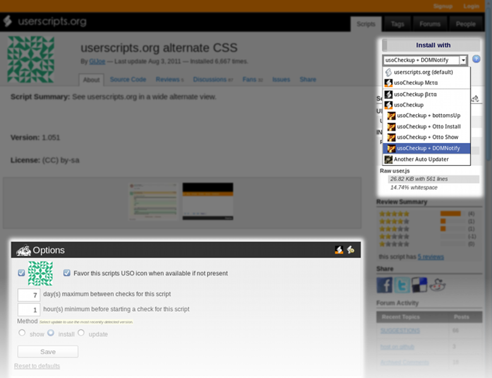This screenshot has width=492, height=378.
Task: Toggle the checkbox left of script icon
Action: (21, 273)
